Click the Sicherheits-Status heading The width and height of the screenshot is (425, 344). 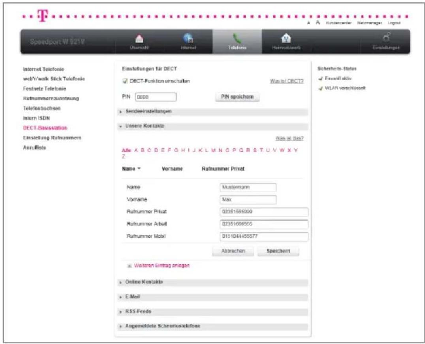pyautogui.click(x=337, y=69)
